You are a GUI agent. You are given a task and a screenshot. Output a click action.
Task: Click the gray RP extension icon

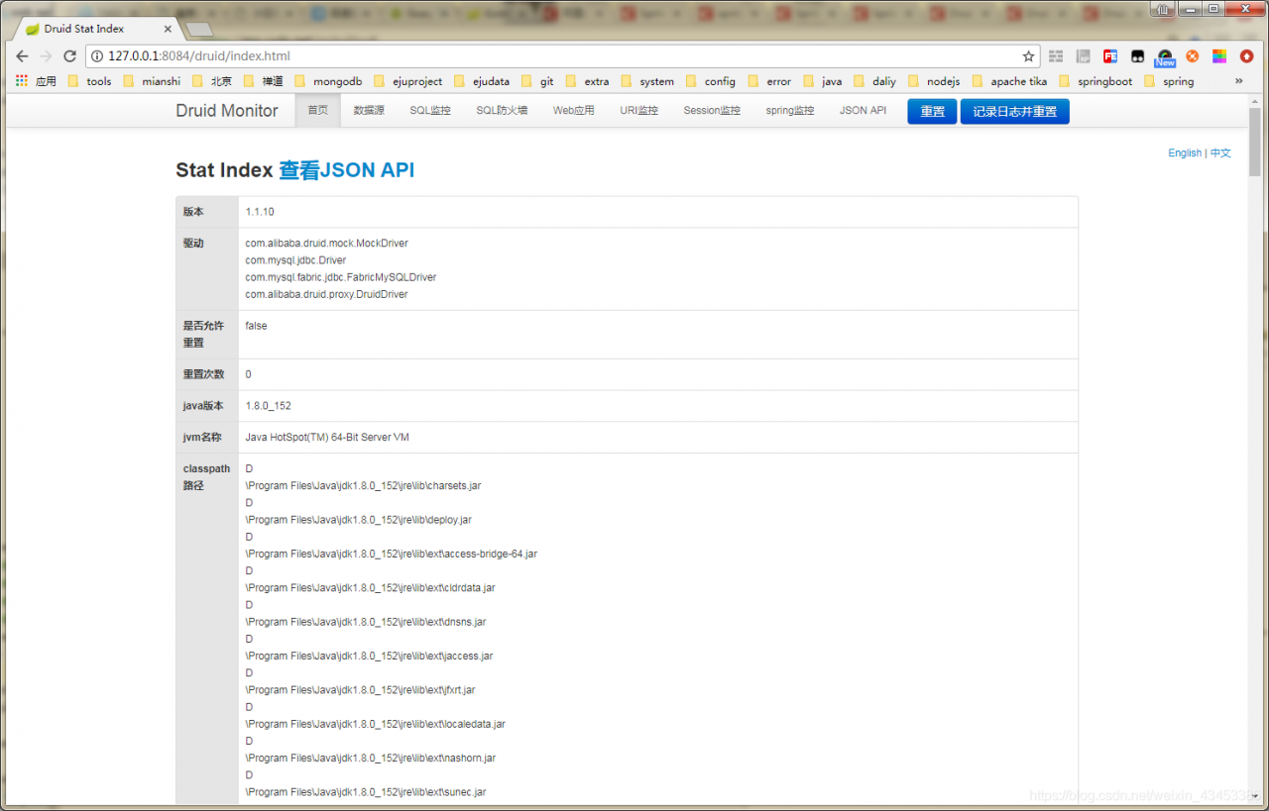pyautogui.click(x=1084, y=56)
